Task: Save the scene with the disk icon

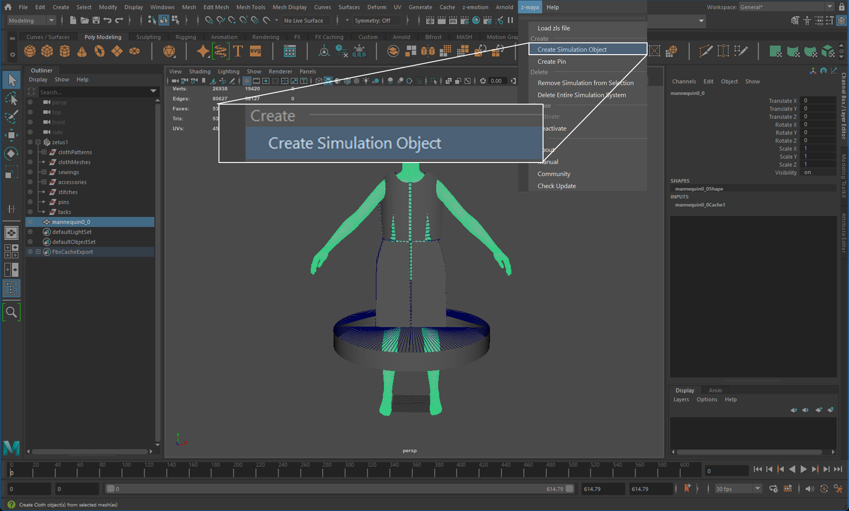Action: 96,20
